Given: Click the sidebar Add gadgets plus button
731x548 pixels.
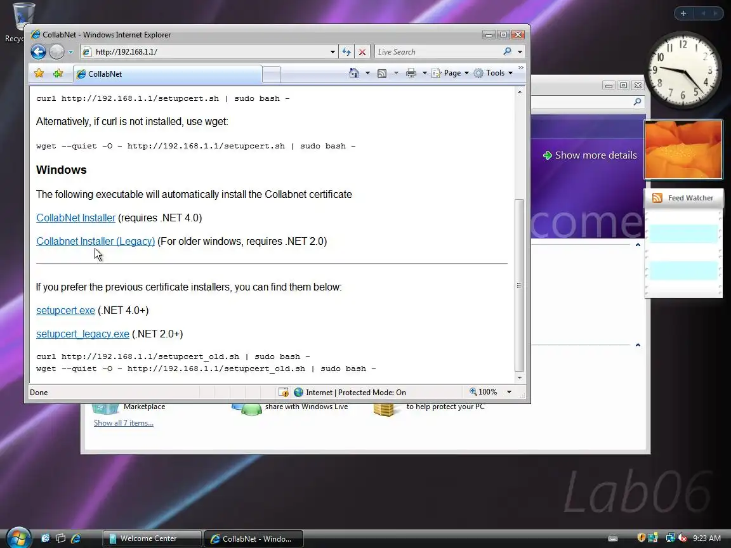Looking at the screenshot, I should [683, 13].
